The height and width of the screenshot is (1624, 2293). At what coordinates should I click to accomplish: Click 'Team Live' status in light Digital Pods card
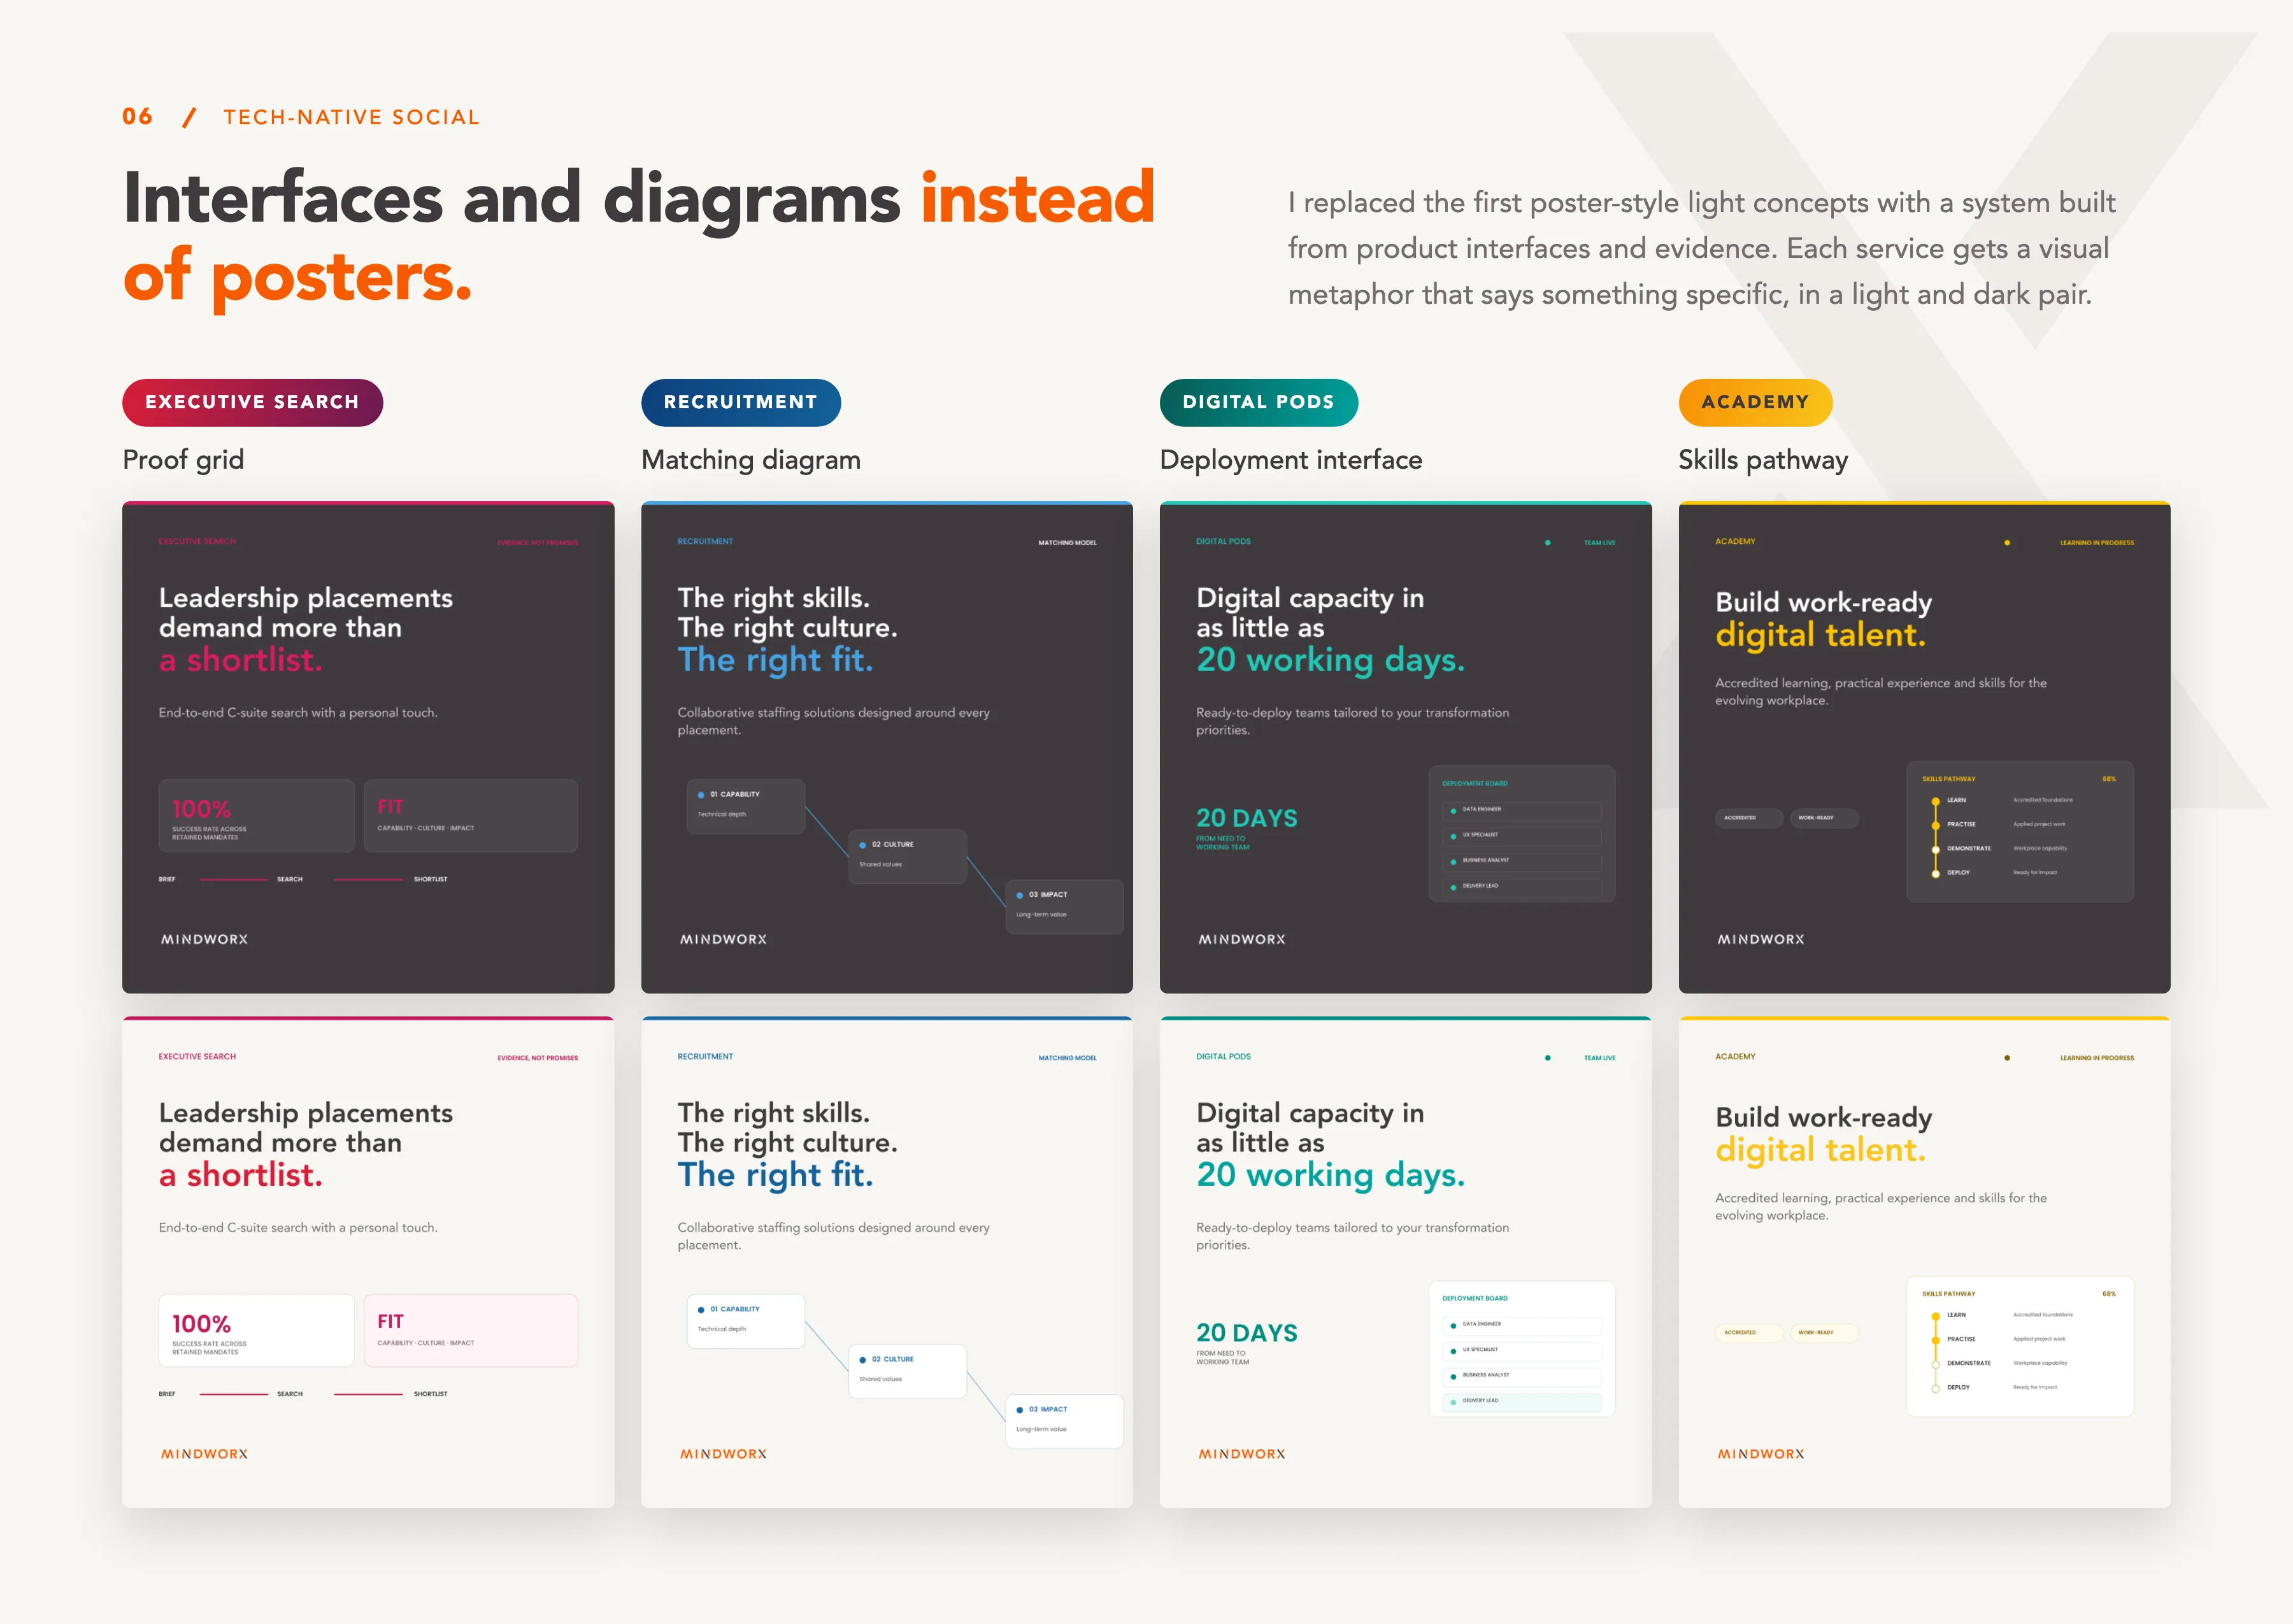click(1599, 1058)
